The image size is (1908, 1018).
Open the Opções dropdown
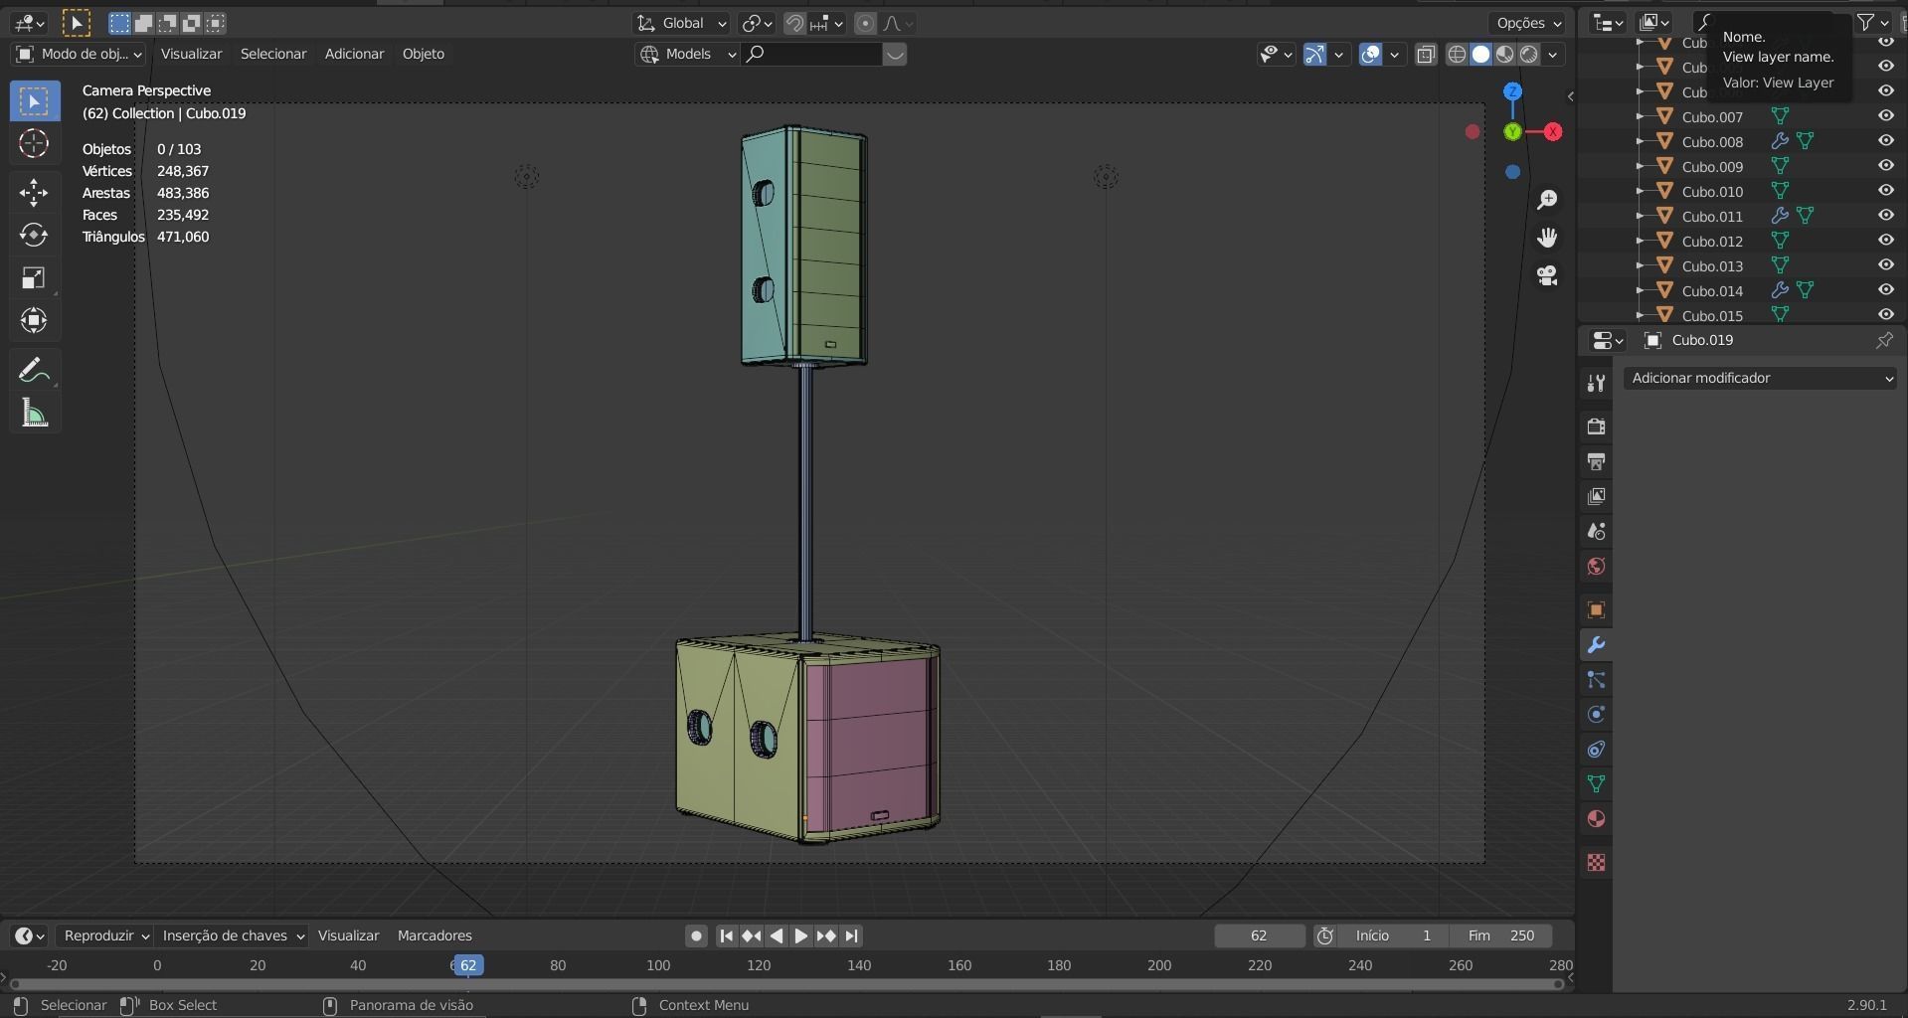click(1528, 23)
